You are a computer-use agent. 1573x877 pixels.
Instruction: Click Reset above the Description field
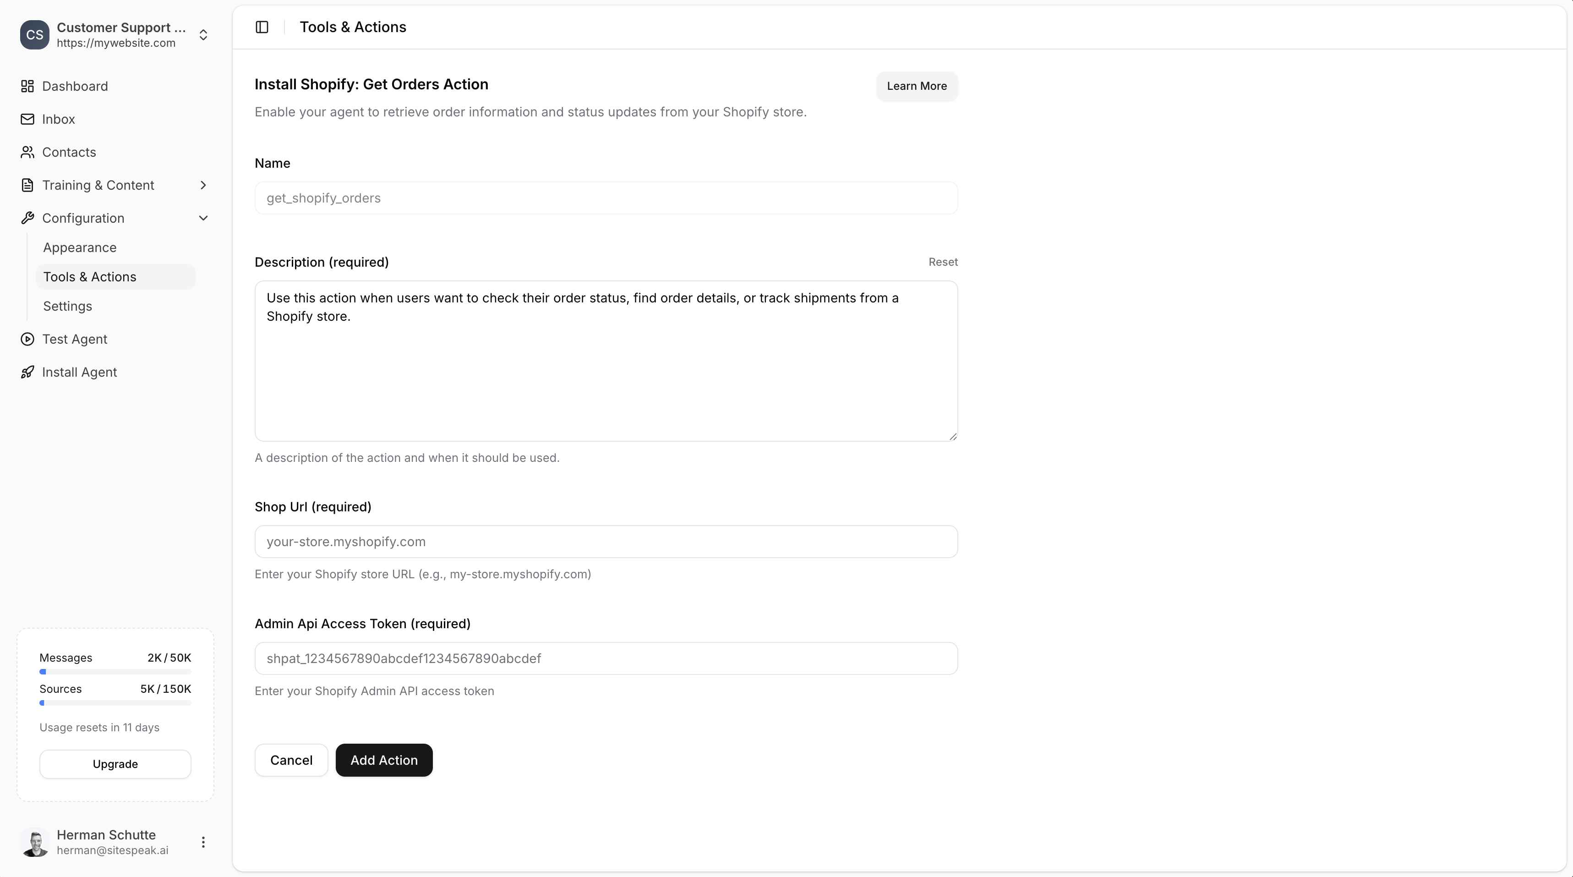(943, 261)
